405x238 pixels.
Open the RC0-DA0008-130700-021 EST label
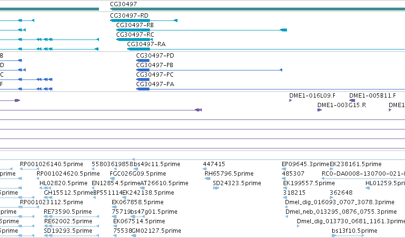pyautogui.click(x=363, y=174)
